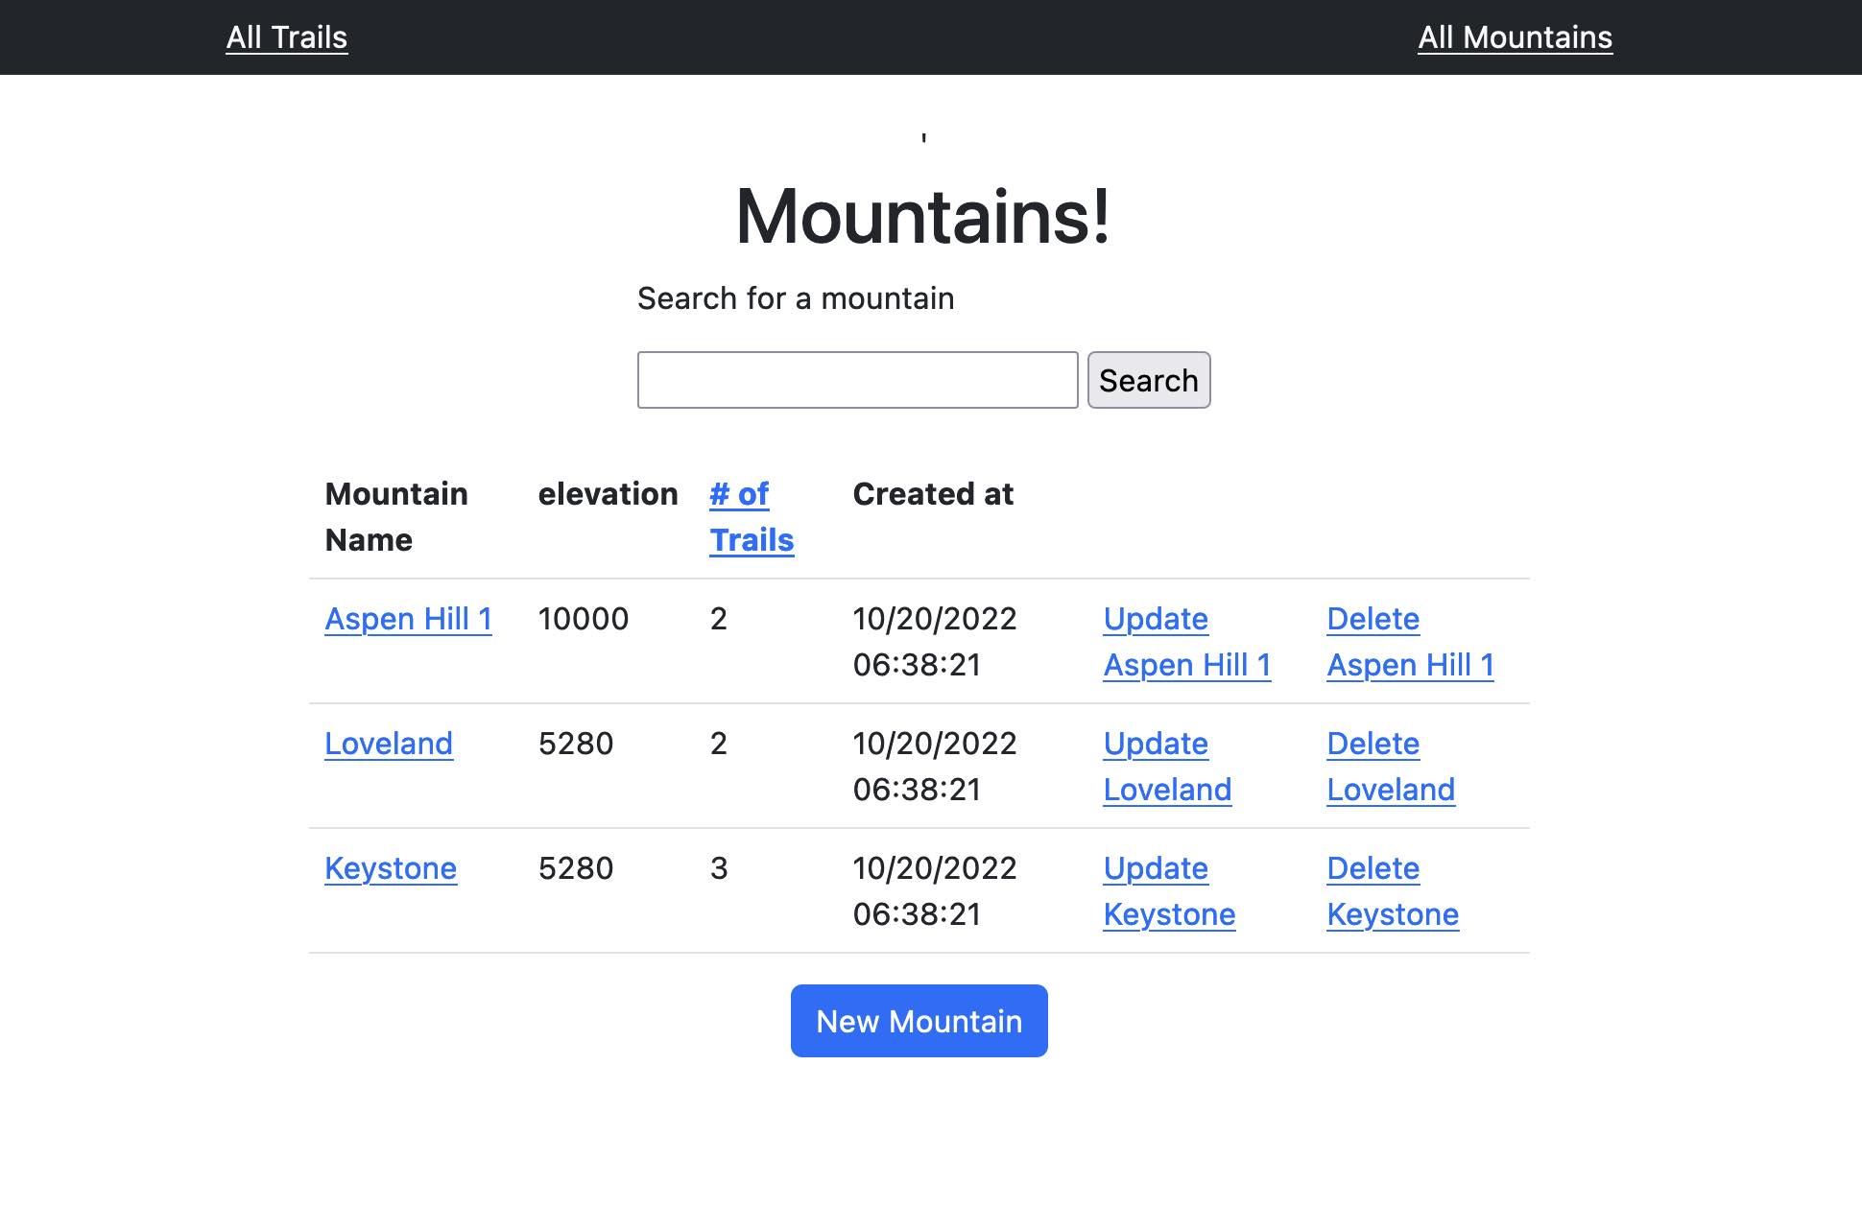
Task: Sort by # of Trails header
Action: (x=751, y=517)
